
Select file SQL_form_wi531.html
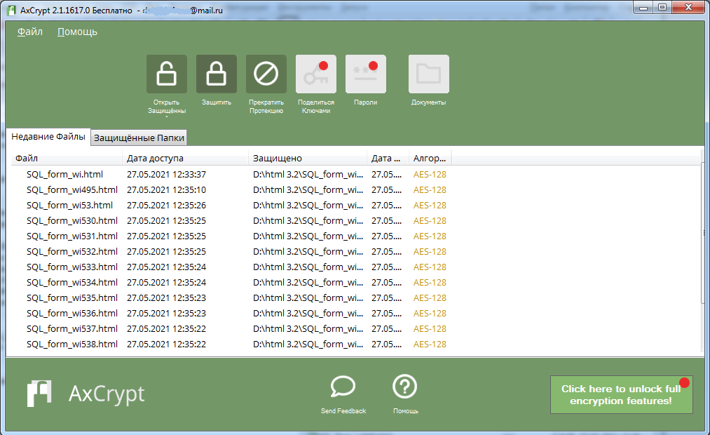coord(72,236)
